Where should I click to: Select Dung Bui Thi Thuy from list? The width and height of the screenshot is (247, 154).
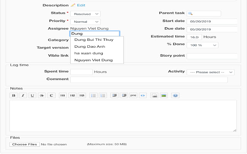(x=97, y=40)
